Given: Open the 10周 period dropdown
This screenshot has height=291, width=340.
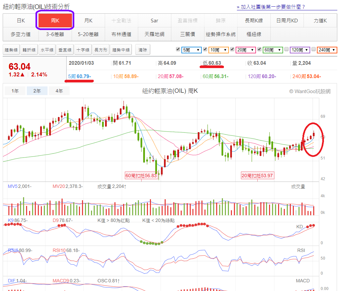Looking at the screenshot, I should click(x=219, y=50).
